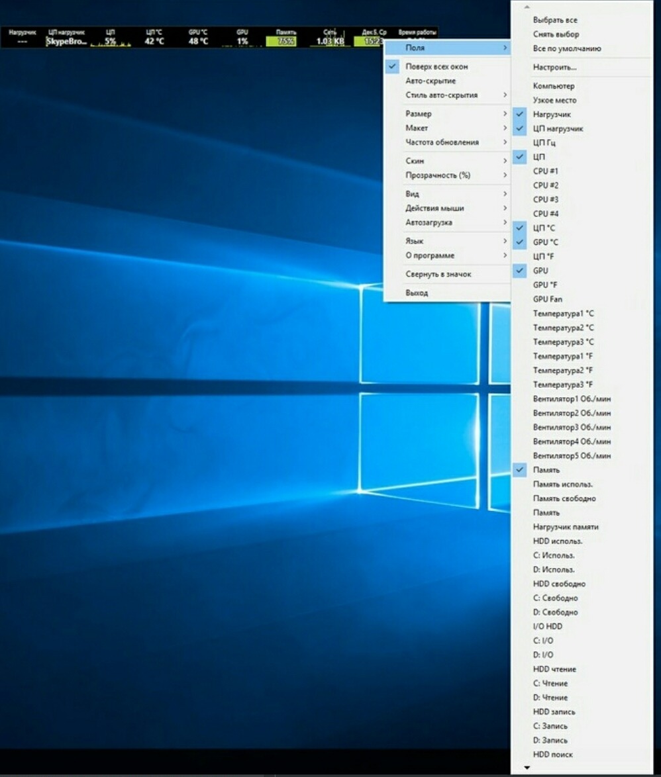The height and width of the screenshot is (777, 661).
Task: Click the scroll-down arrow below HDD поиск
Action: pyautogui.click(x=527, y=768)
